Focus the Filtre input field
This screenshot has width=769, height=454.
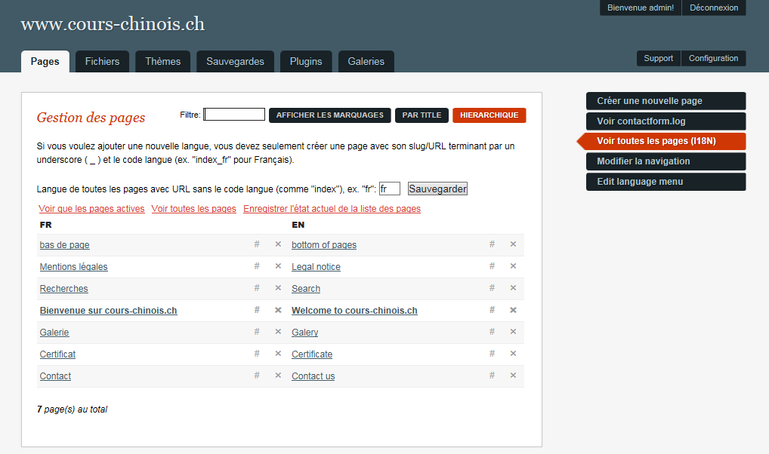[x=234, y=115]
